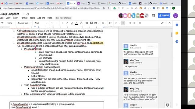Image resolution: width=195 pixels, height=109 pixels.
Task: Apply numbered list formatting
Action: (x=116, y=23)
